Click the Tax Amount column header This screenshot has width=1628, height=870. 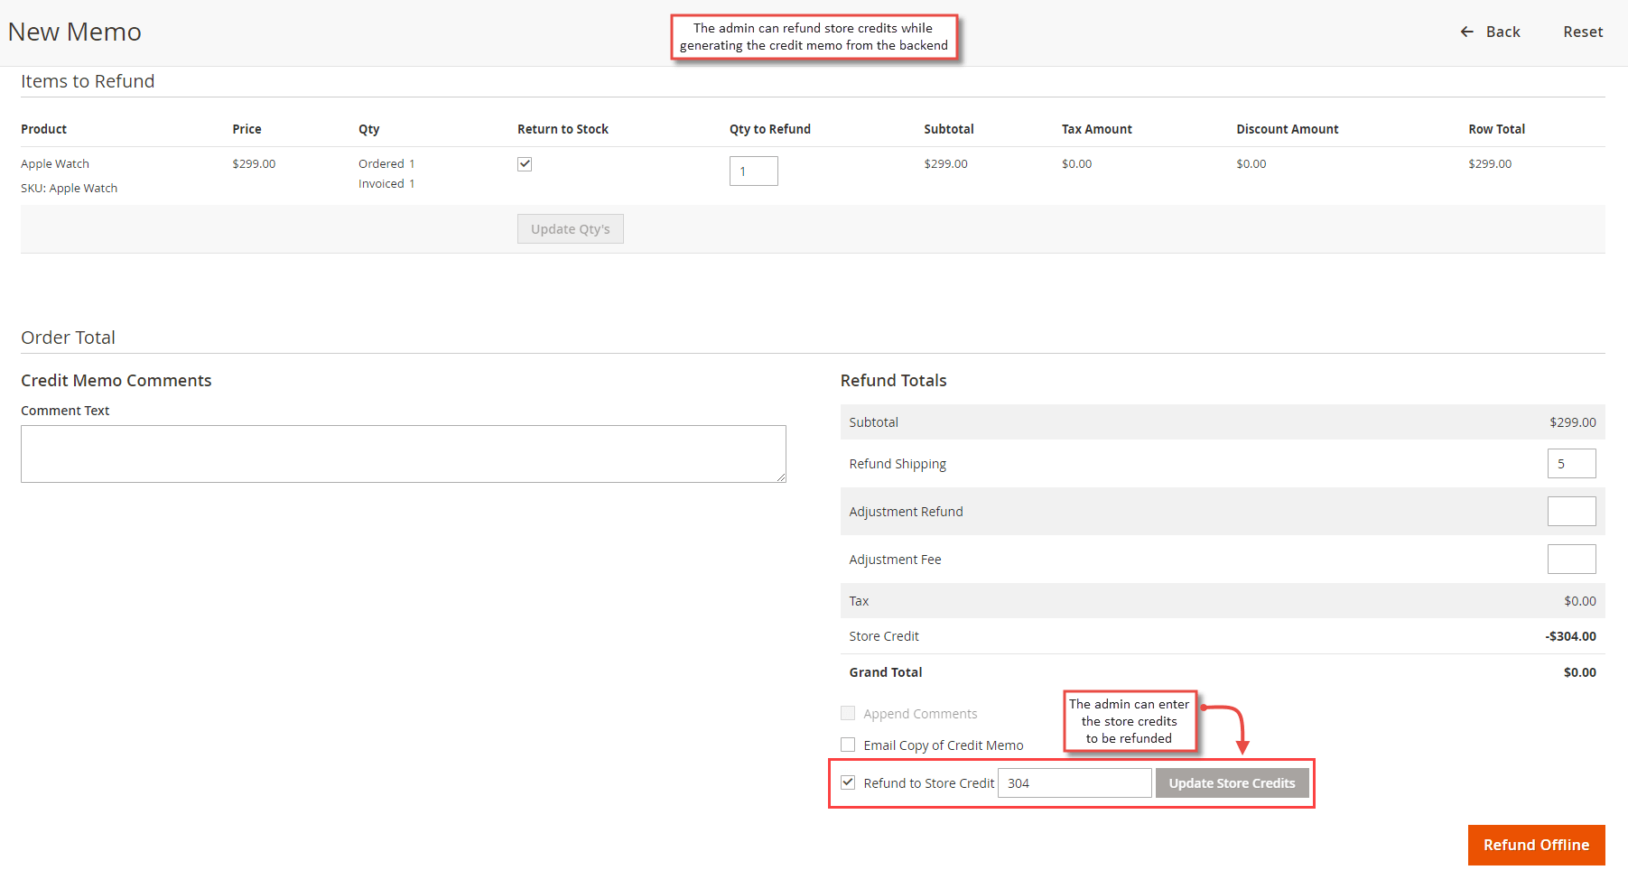click(x=1097, y=129)
